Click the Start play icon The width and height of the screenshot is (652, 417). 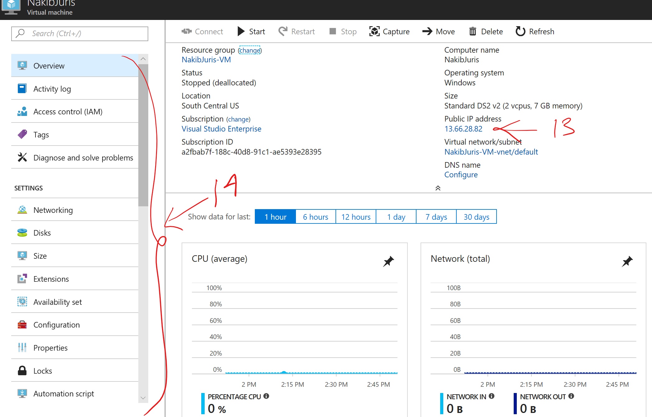241,31
